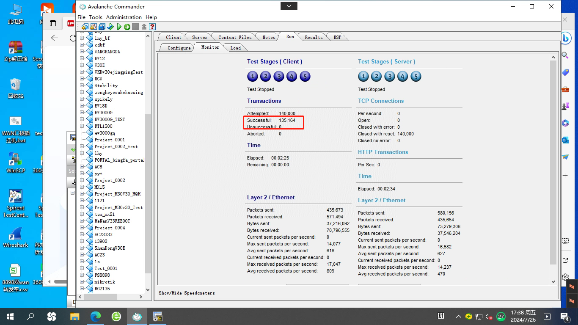The height and width of the screenshot is (325, 578).
Task: Click the Avalanche Commander title bar app icon
Action: point(82,6)
